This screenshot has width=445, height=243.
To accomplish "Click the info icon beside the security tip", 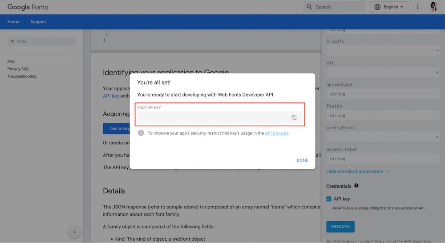I will (x=141, y=133).
